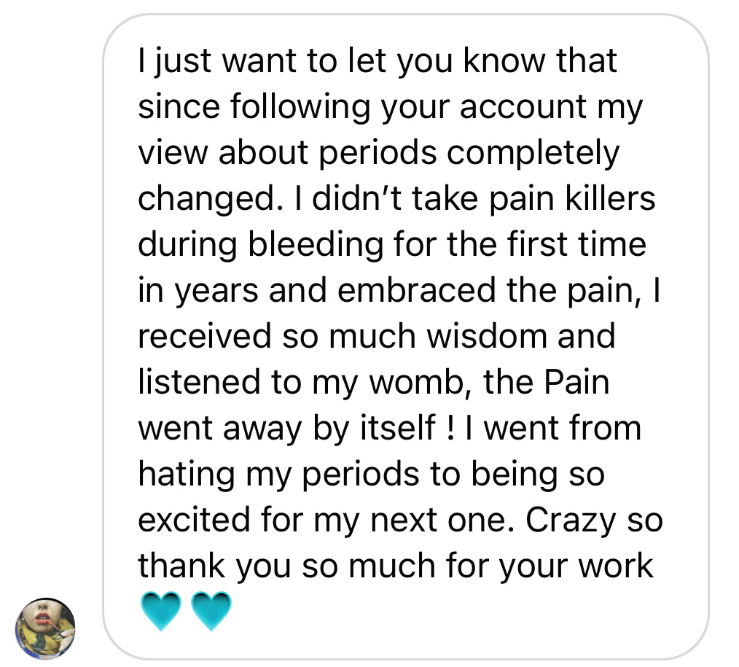Click the words 'pain killers' in the message
Screen dimensions: 739x667
point(571,198)
